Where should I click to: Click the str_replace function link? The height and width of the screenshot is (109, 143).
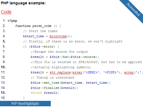[x=60, y=73]
